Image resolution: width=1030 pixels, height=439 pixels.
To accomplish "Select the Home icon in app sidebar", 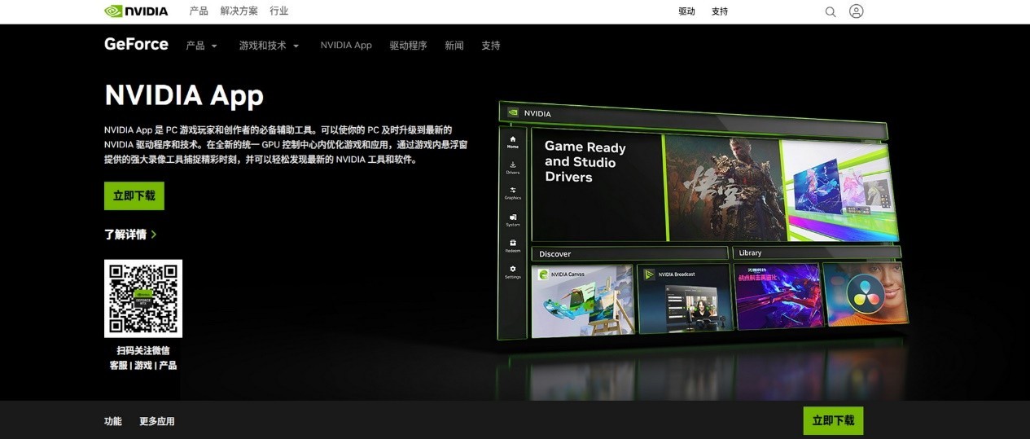I will 512,142.
